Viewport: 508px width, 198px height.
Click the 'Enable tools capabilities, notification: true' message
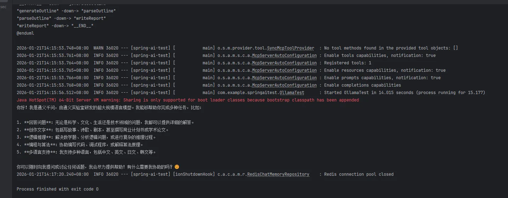pyautogui.click(x=380, y=56)
